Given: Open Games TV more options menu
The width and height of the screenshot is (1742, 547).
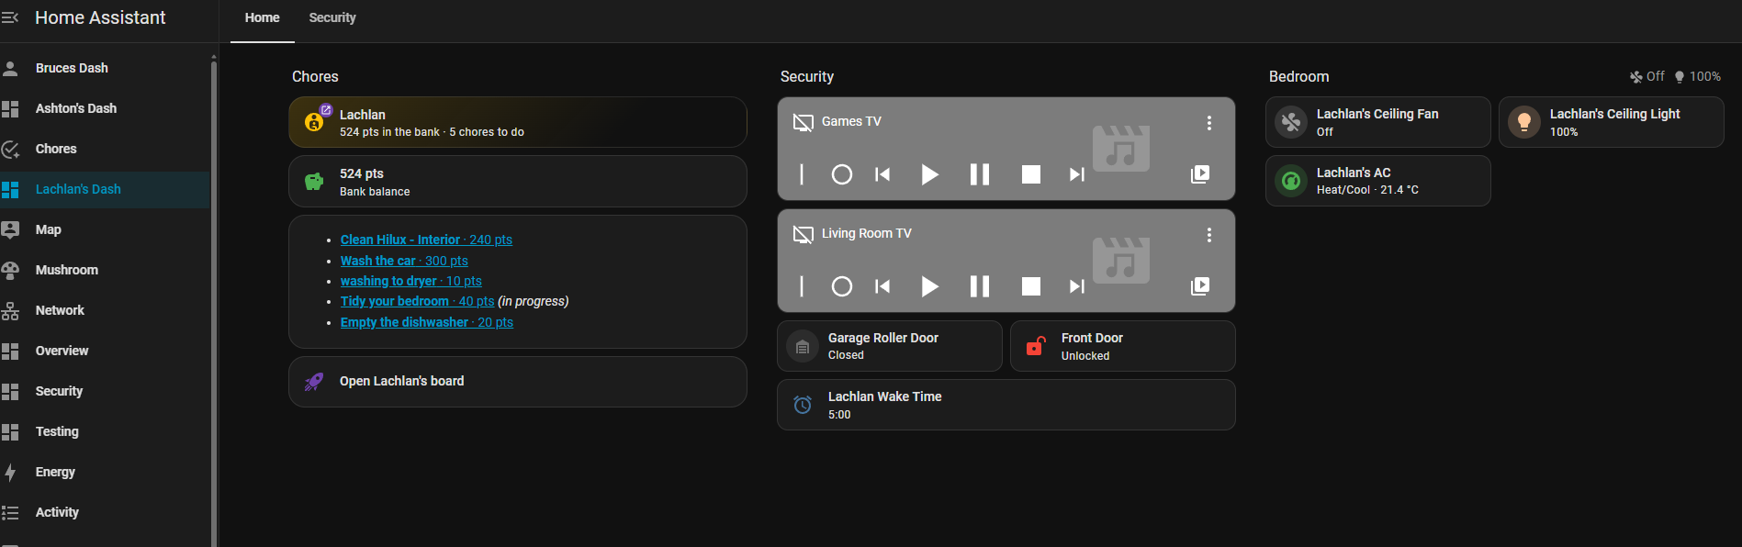Looking at the screenshot, I should click(x=1208, y=123).
